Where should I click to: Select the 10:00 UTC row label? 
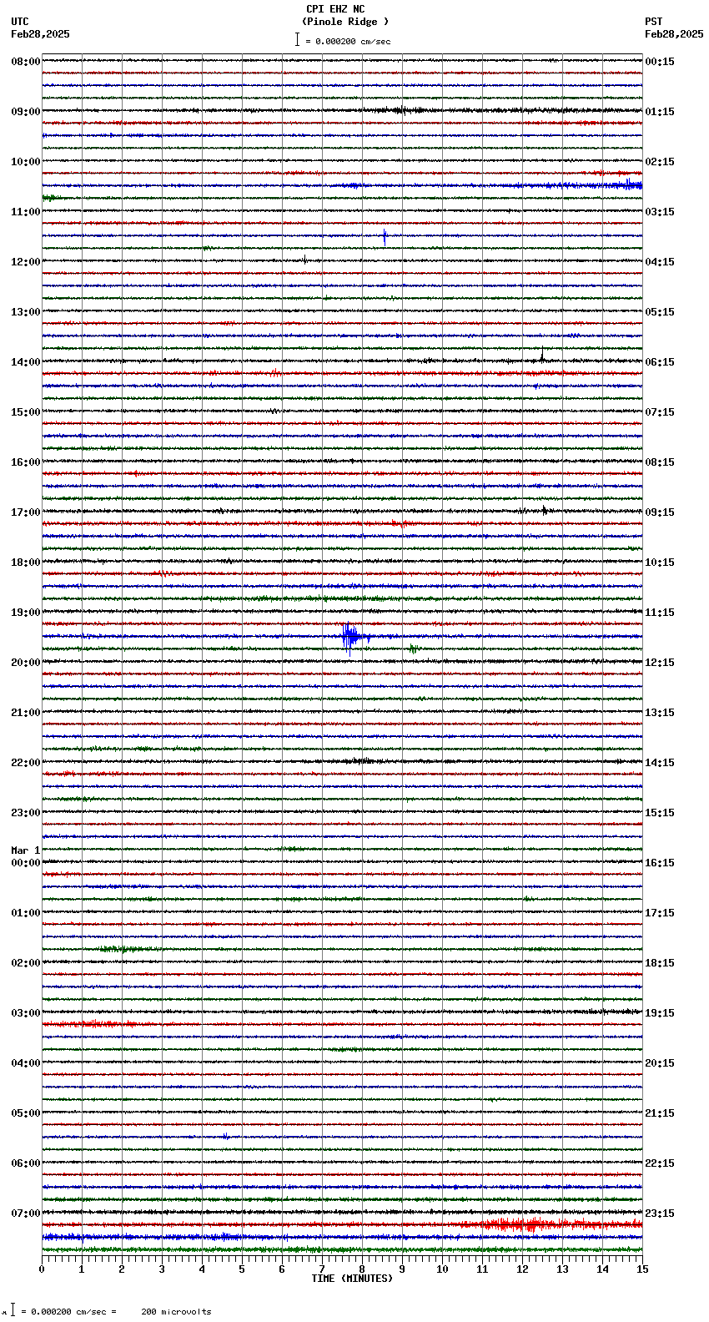(x=26, y=162)
